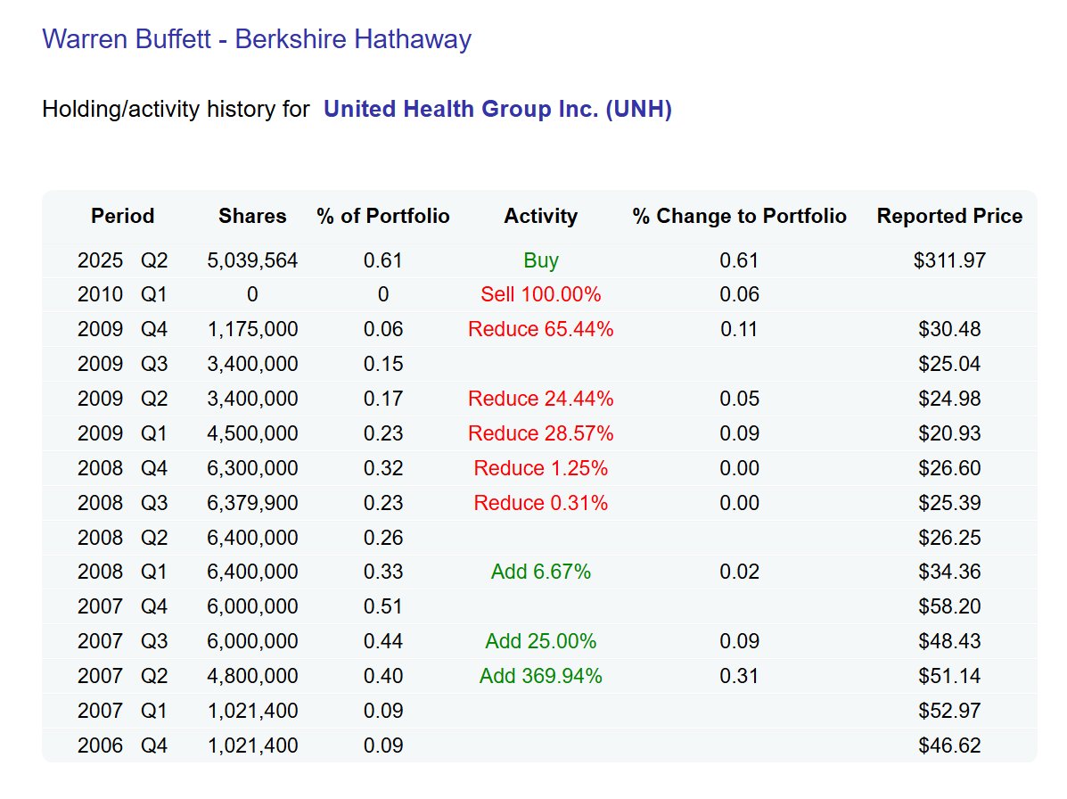Image resolution: width=1067 pixels, height=799 pixels.
Task: Click the 2007 Q2 period cell
Action: (122, 676)
